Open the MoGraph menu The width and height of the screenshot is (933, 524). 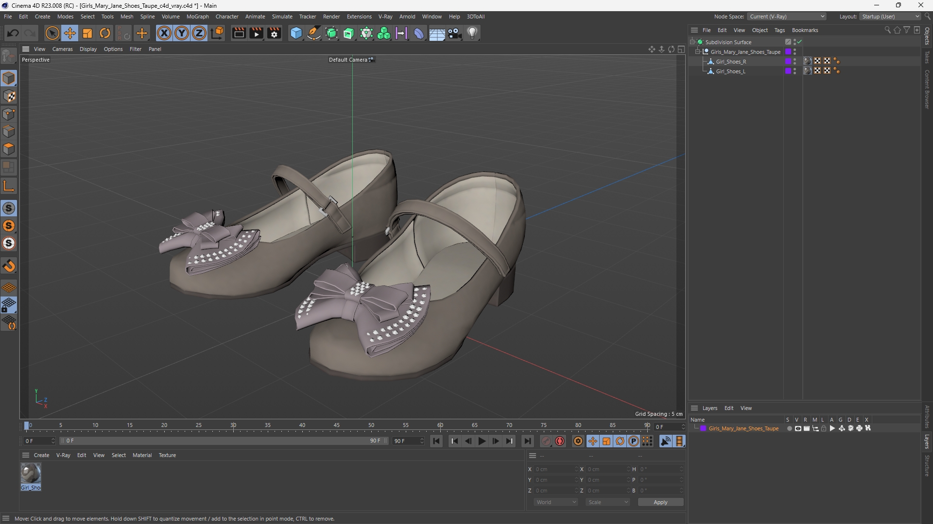pos(197,16)
